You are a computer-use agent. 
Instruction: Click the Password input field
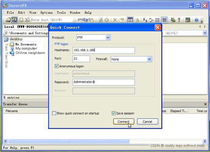[104, 82]
